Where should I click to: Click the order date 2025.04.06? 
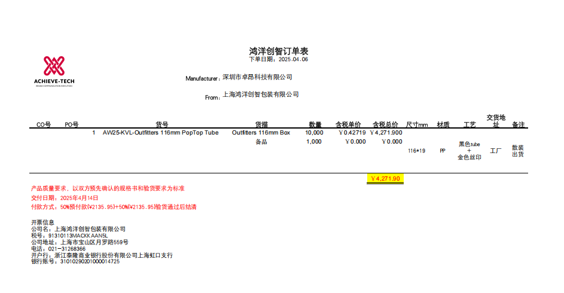click(x=293, y=59)
